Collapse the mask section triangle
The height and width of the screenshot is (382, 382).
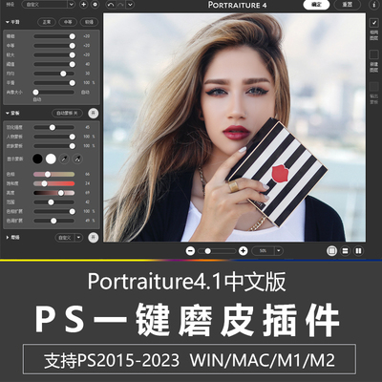pos(8,113)
